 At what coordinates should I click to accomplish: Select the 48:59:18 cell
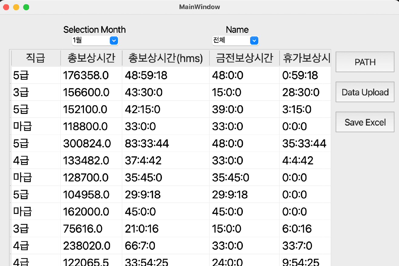[x=166, y=75]
